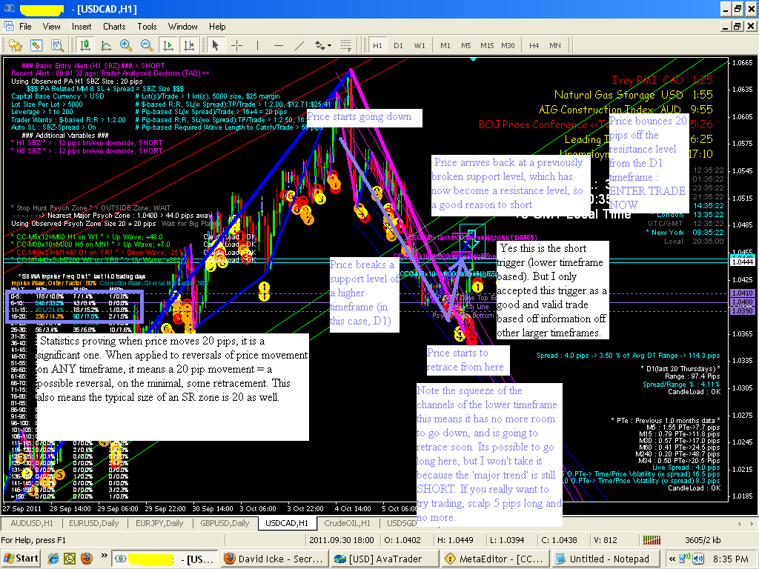Click the Windows Start button

(20, 558)
